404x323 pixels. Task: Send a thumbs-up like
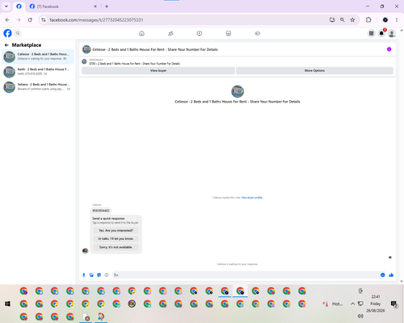click(391, 275)
